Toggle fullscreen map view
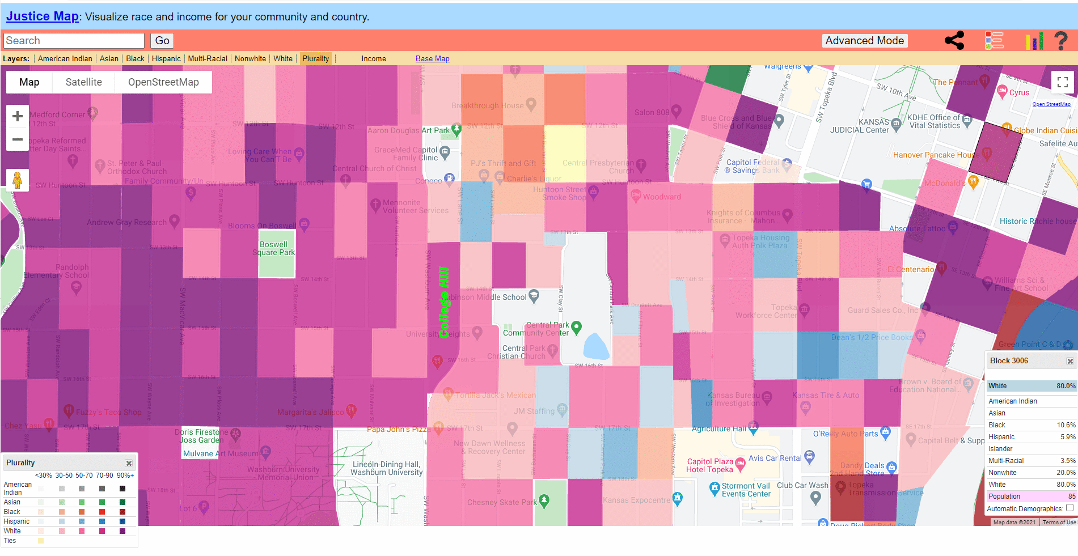 (1063, 82)
